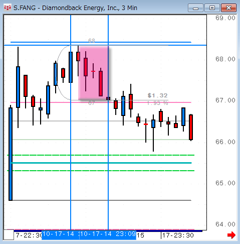Click the 17-23:30 time axis label
The image size is (240, 244).
click(178, 235)
